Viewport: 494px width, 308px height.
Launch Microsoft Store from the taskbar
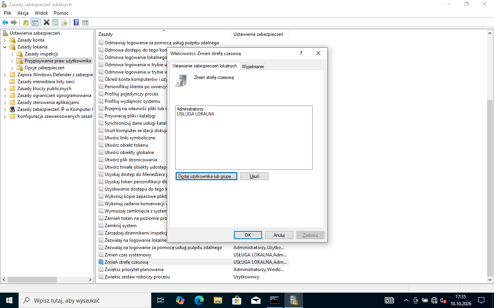237,300
